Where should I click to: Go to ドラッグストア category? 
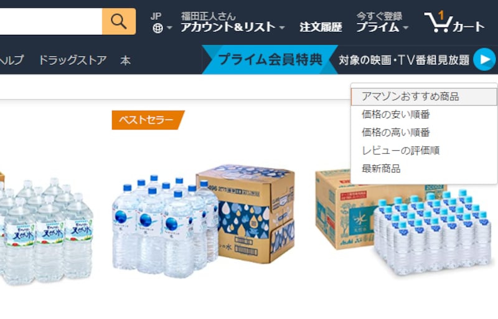pos(73,60)
